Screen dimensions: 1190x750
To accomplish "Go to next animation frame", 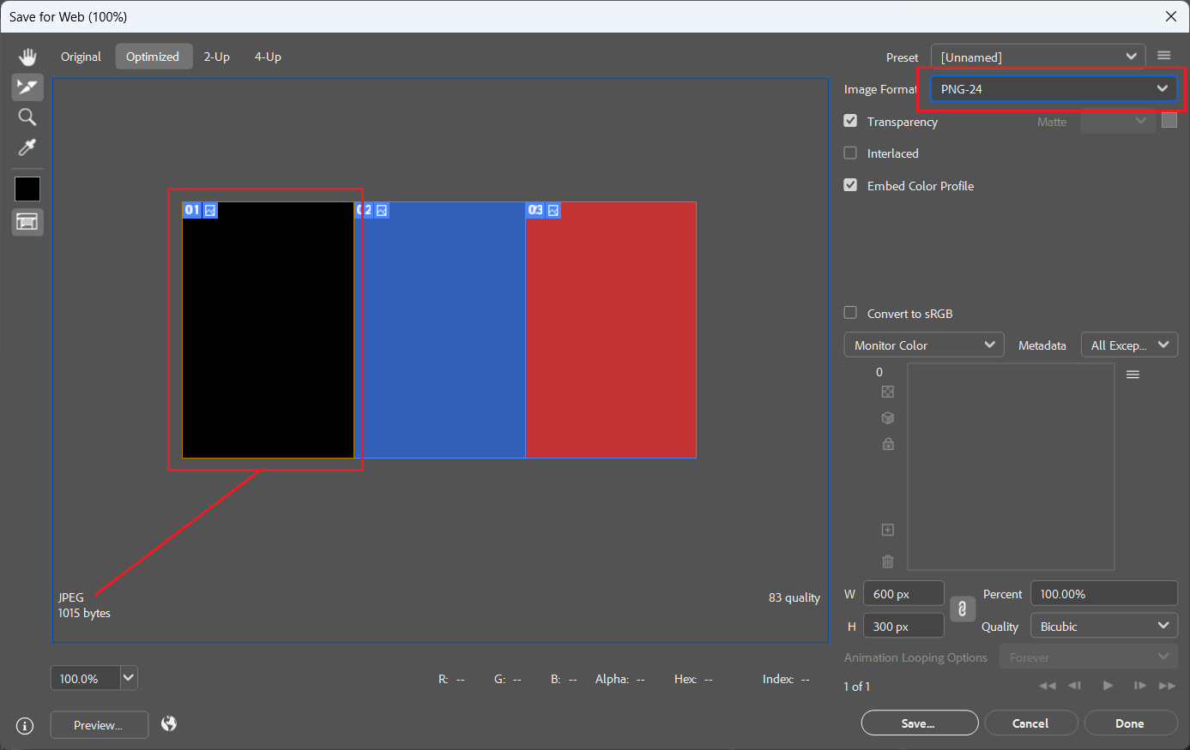I will (1140, 686).
